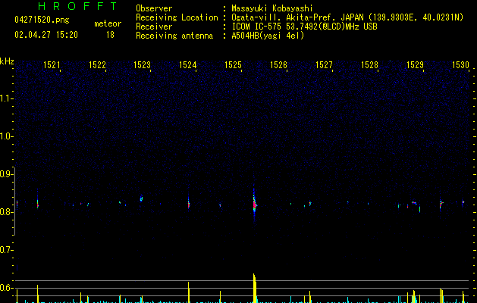Image resolution: width=477 pixels, height=303 pixels.
Task: Click the strong meteor echo after 1525
Action: [255, 205]
